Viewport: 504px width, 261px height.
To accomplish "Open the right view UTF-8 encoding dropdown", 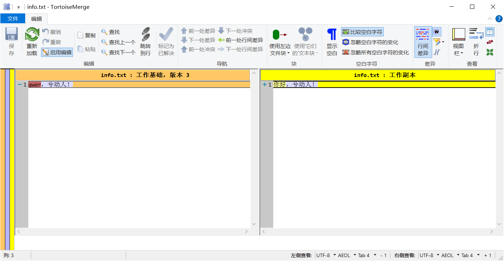I will pyautogui.click(x=428, y=255).
